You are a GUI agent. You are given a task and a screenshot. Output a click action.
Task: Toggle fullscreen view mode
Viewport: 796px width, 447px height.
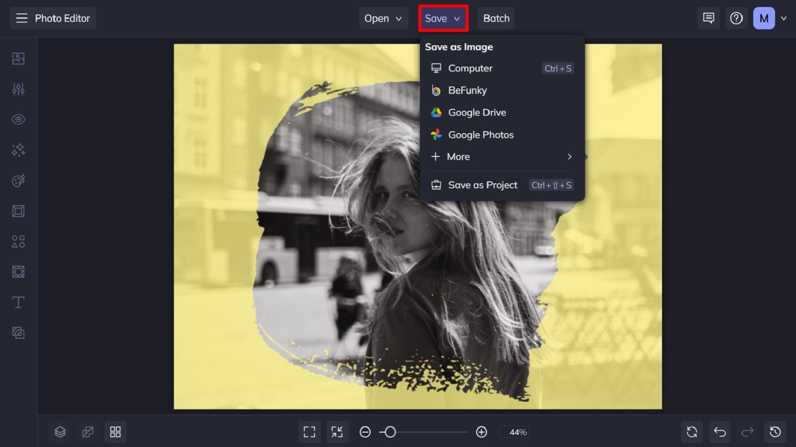[309, 432]
